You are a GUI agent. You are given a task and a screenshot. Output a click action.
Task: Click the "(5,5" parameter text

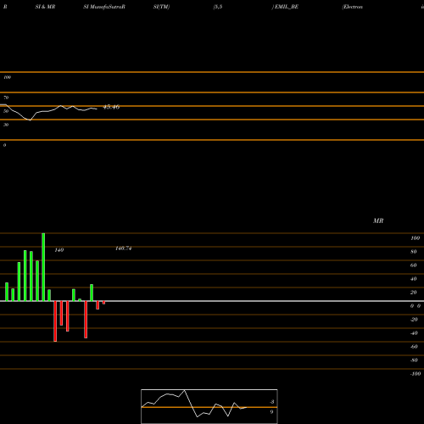218,7
